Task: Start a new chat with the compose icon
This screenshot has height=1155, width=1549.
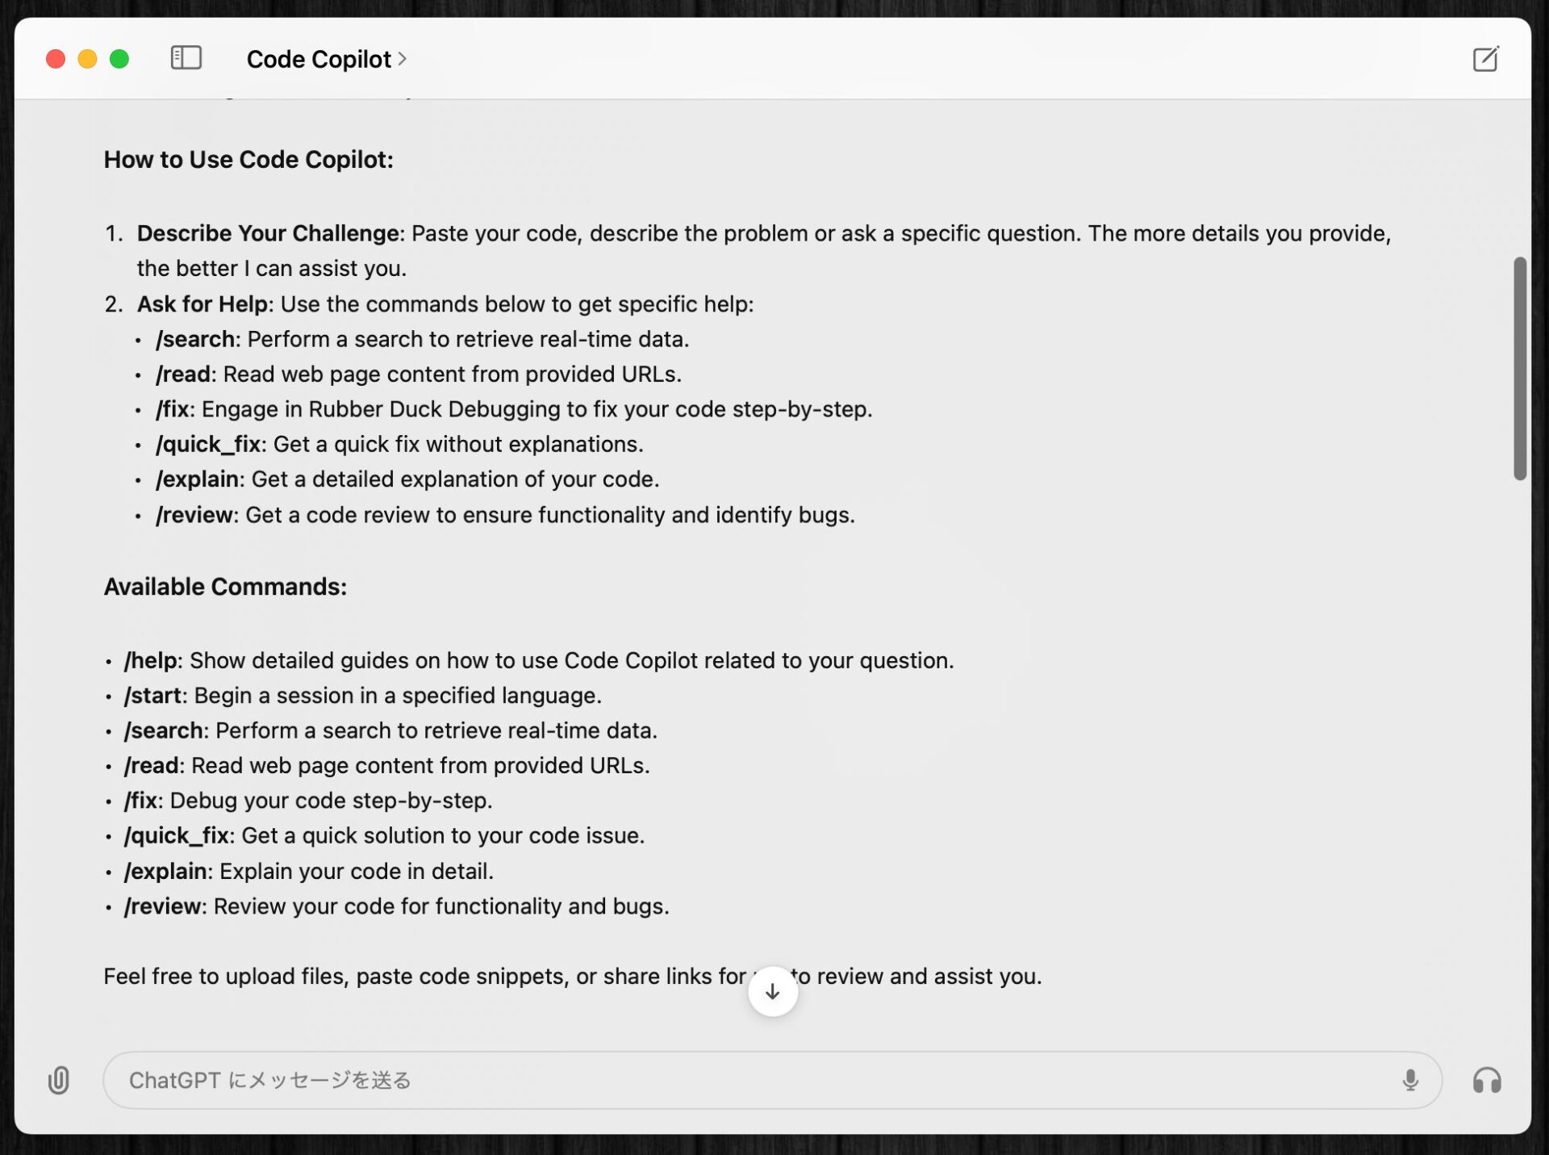Action: click(x=1484, y=59)
